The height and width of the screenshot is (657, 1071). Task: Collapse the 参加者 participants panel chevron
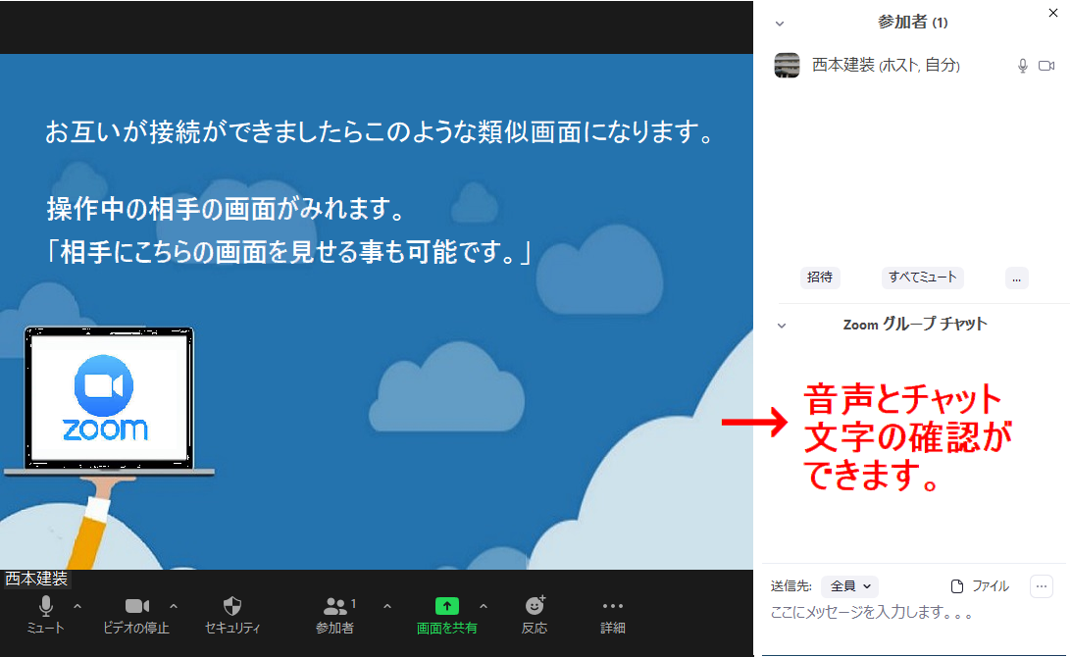(781, 23)
